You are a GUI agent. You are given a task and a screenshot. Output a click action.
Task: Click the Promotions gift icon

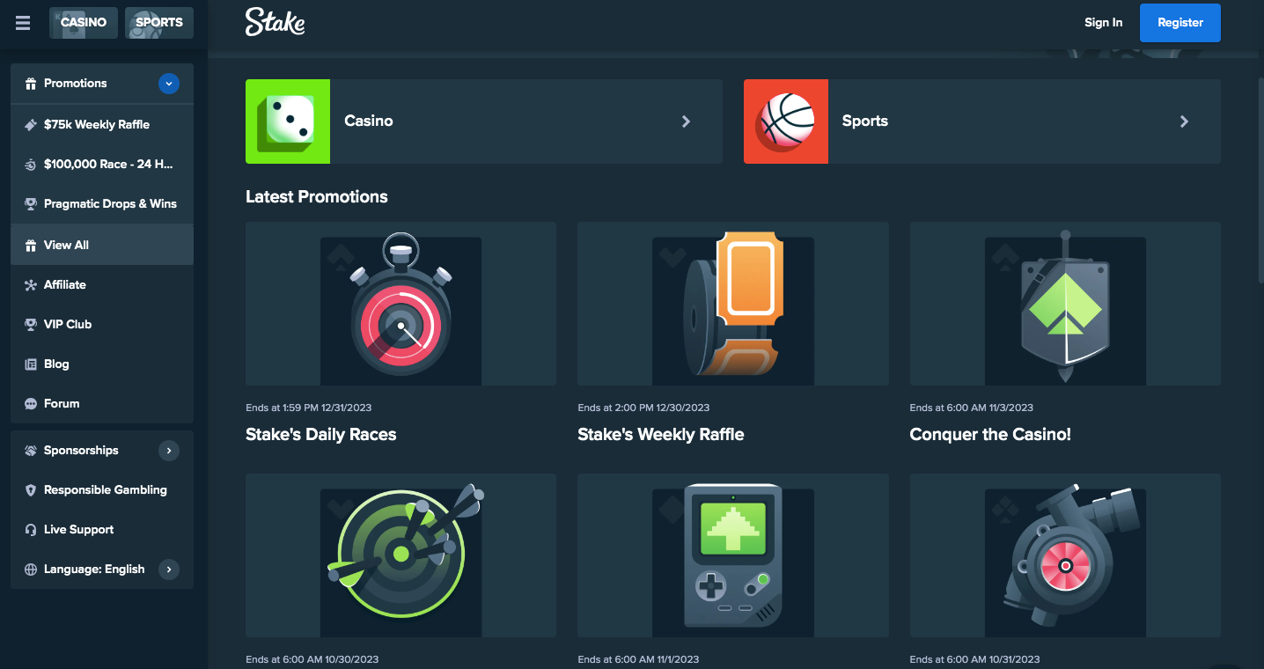pyautogui.click(x=31, y=84)
